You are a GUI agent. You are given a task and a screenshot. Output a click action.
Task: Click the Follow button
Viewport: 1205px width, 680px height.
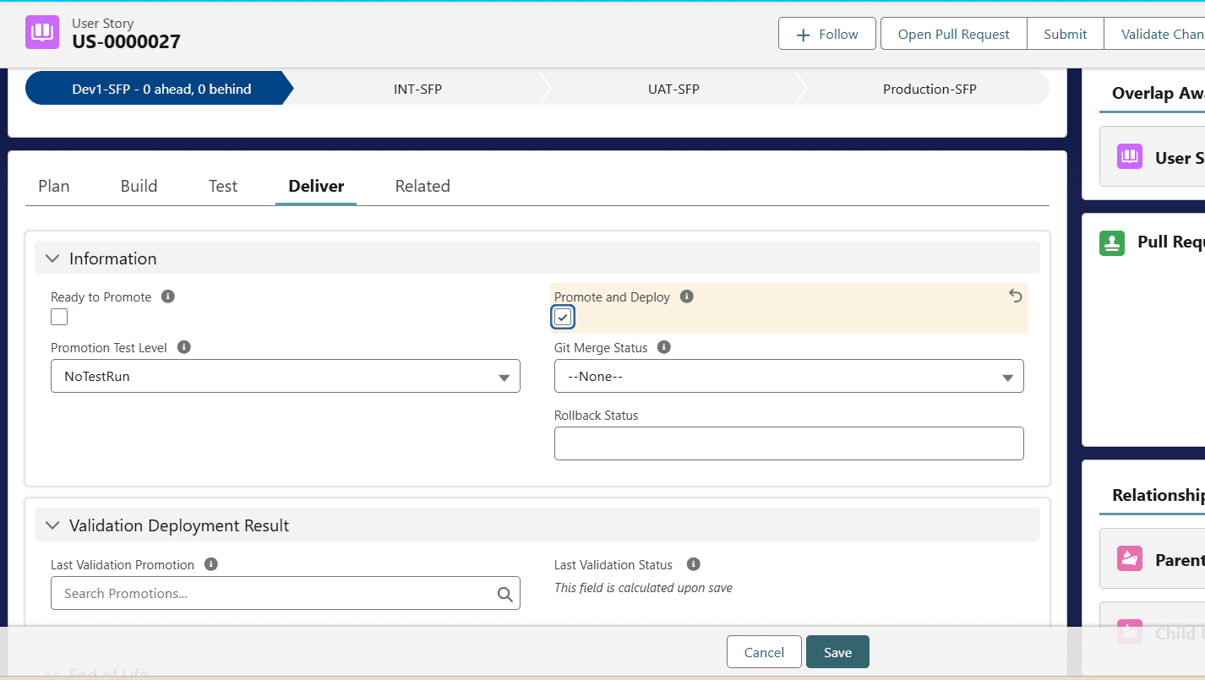(827, 34)
